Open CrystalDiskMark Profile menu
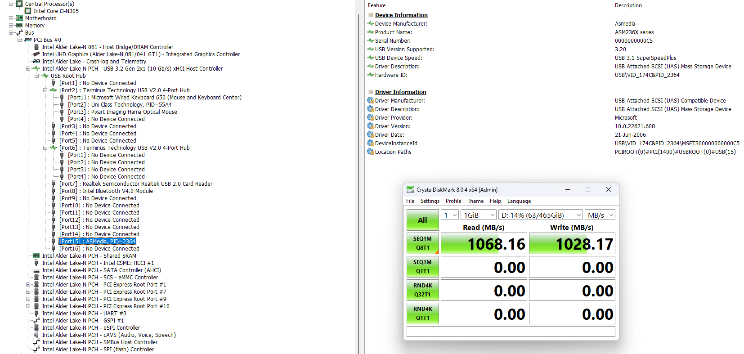The height and width of the screenshot is (354, 744). click(453, 201)
